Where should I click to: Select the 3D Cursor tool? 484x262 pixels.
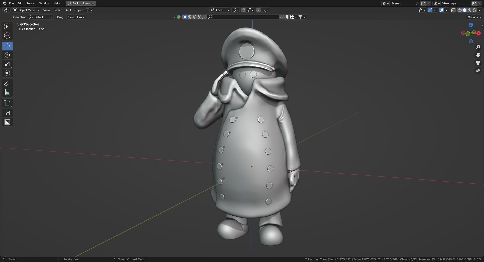click(x=7, y=36)
